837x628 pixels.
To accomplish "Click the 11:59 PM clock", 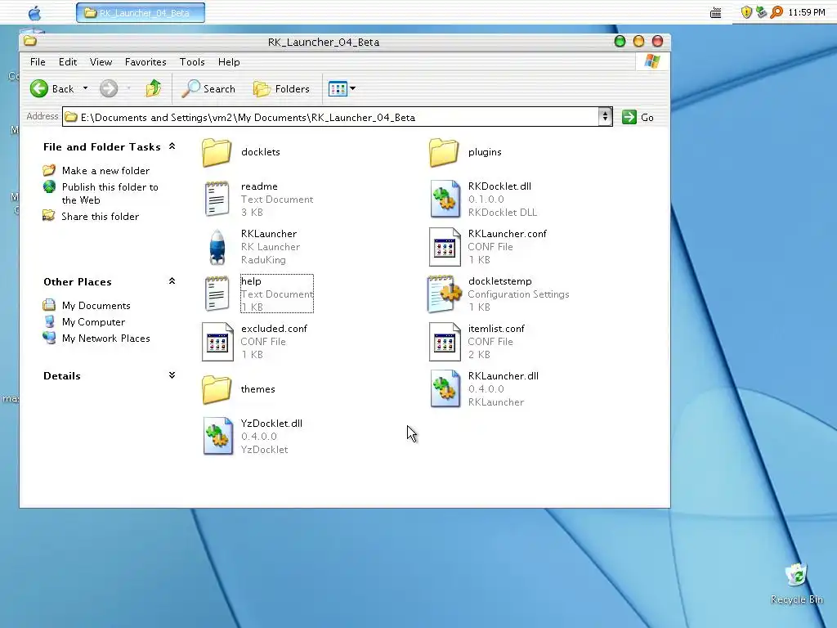I will (807, 12).
